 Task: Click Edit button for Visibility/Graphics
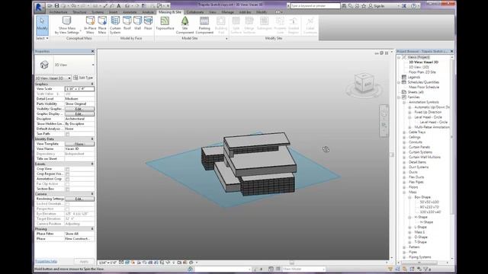point(79,109)
